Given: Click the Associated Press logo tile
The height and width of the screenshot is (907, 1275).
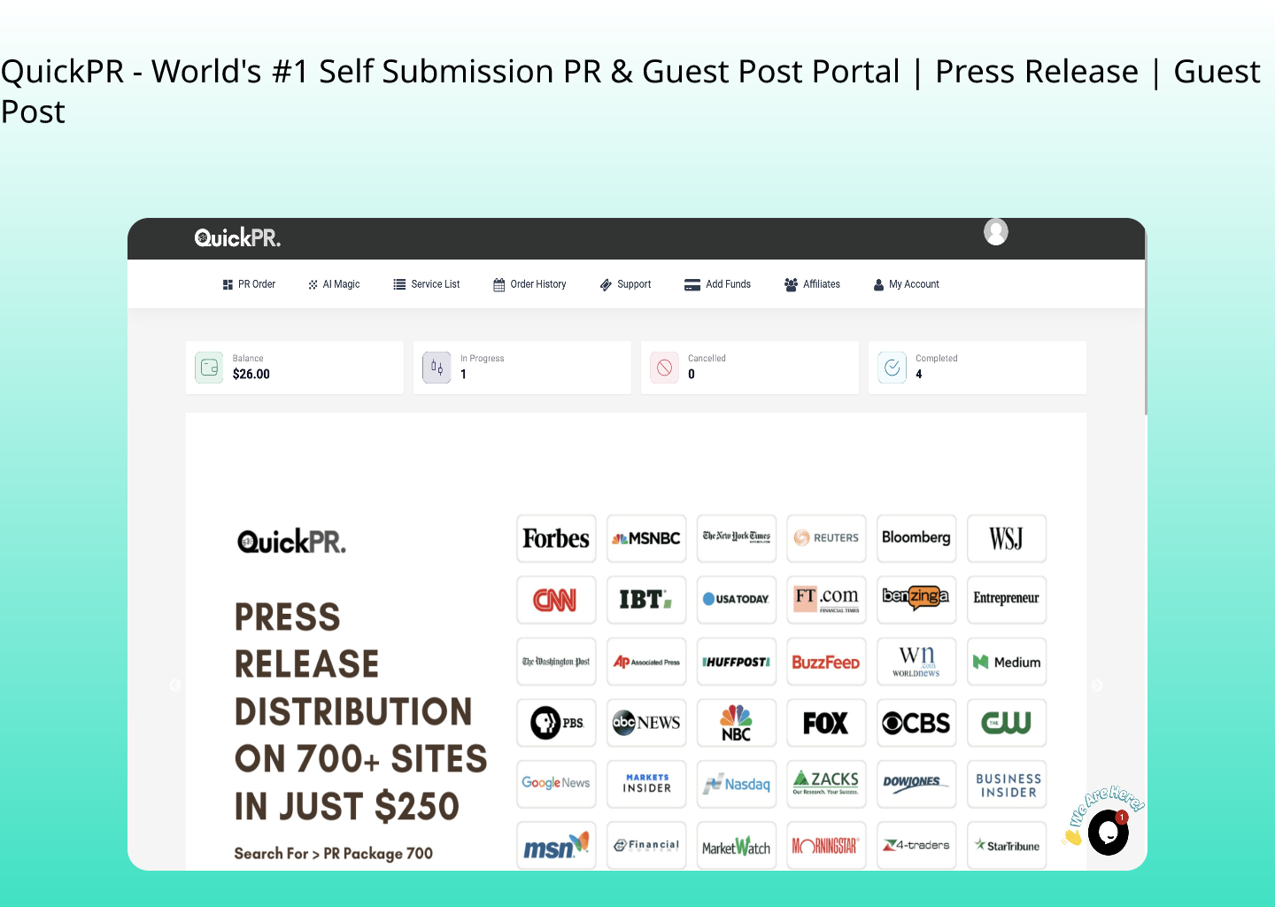Looking at the screenshot, I should pyautogui.click(x=646, y=662).
